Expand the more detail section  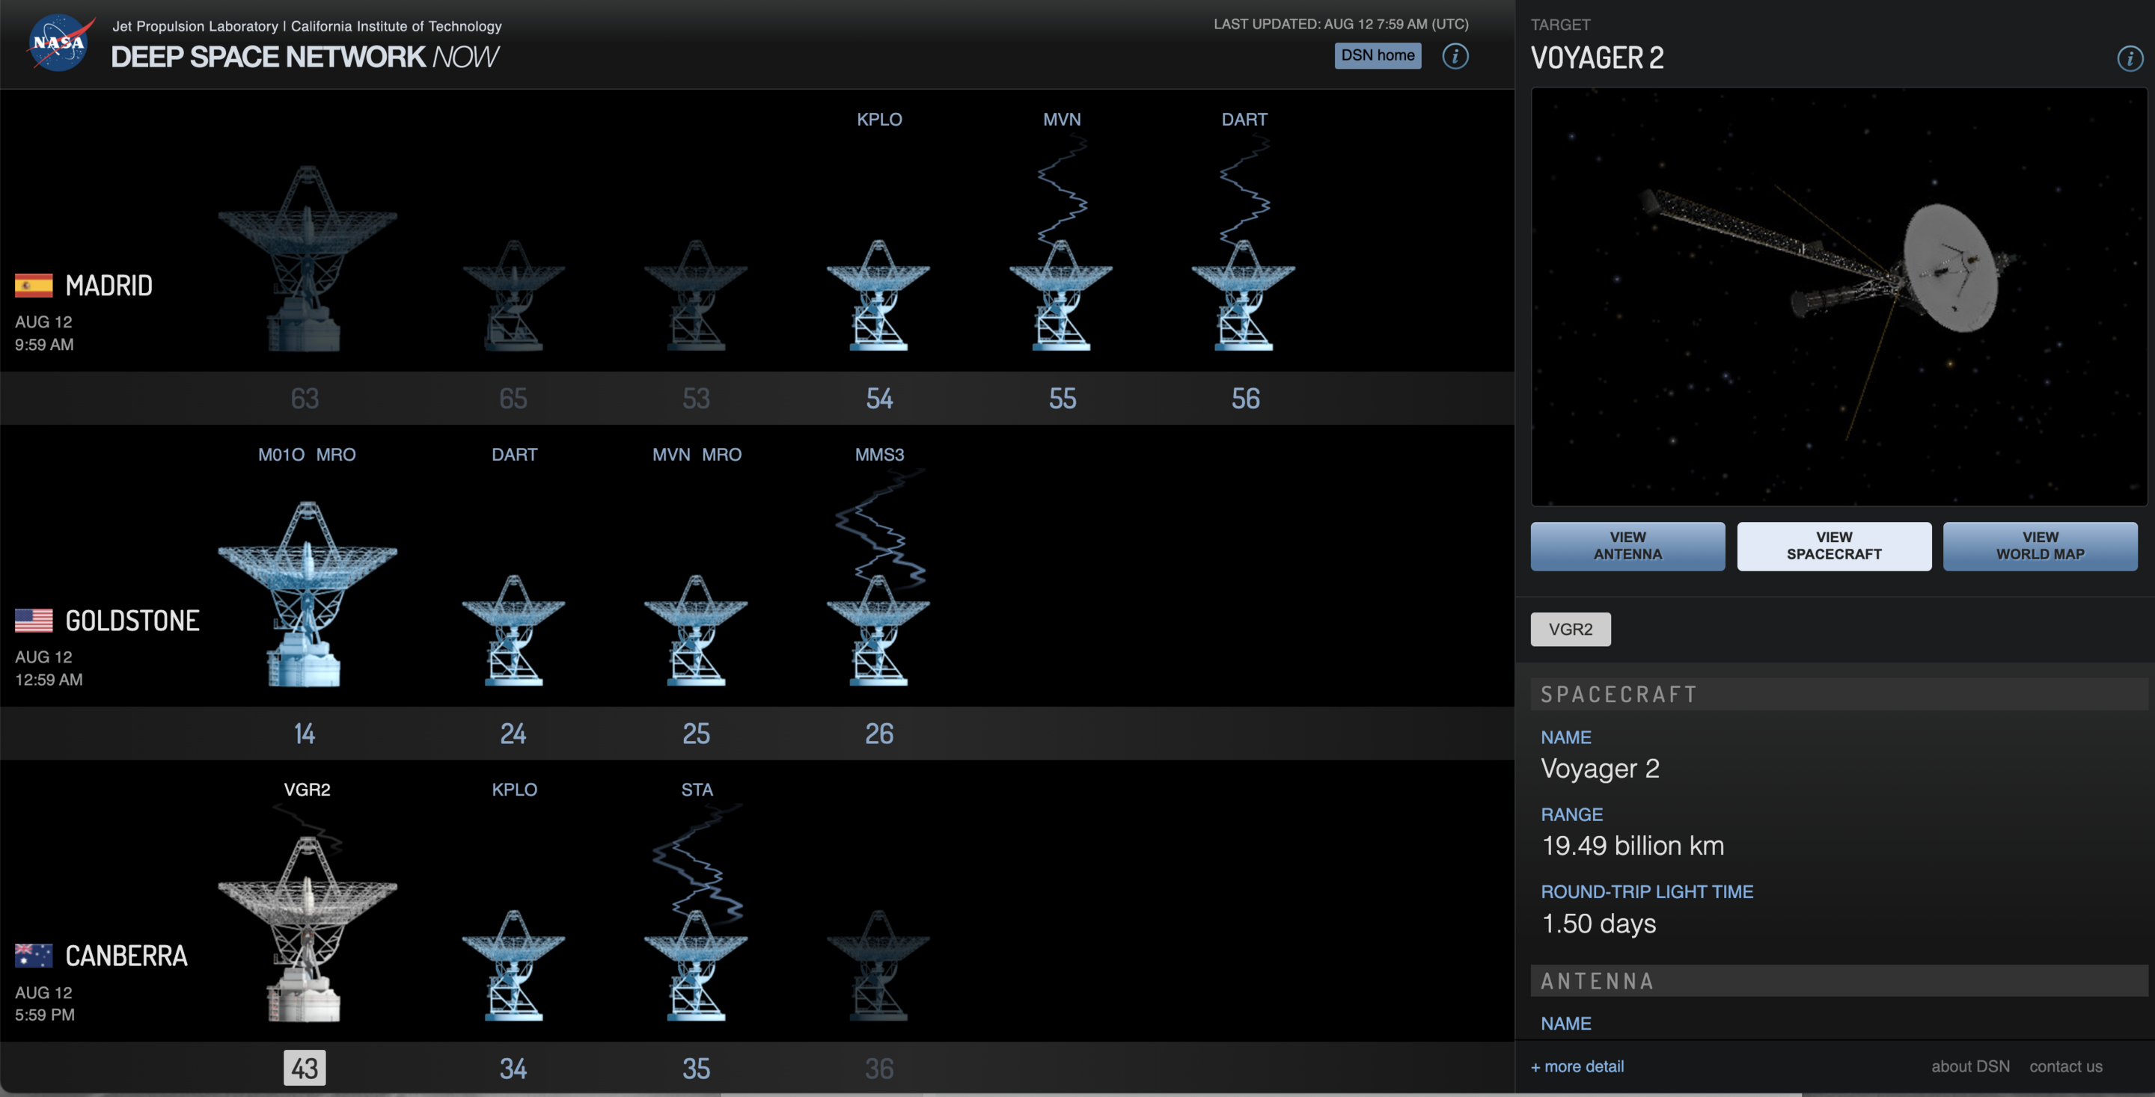tap(1577, 1066)
